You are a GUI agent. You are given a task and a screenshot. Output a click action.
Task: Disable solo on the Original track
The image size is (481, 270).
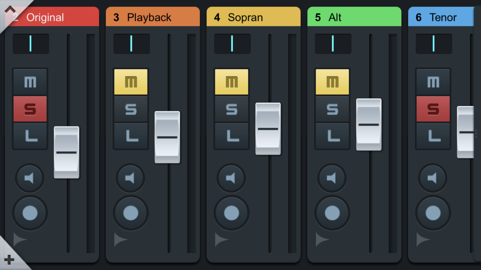[30, 109]
